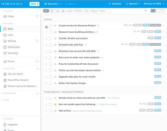Image resolution: width=167 pixels, height=131 pixels.
Task: Open the Nirvana for GTD account menu
Action: [x=154, y=4]
